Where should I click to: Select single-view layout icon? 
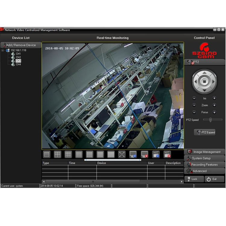(x=47, y=154)
